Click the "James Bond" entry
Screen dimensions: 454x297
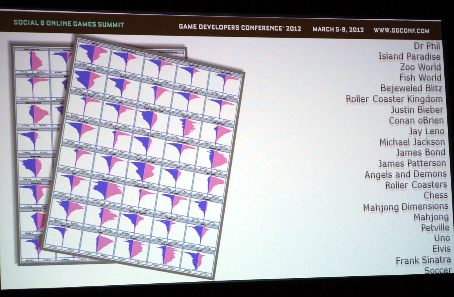pos(421,152)
